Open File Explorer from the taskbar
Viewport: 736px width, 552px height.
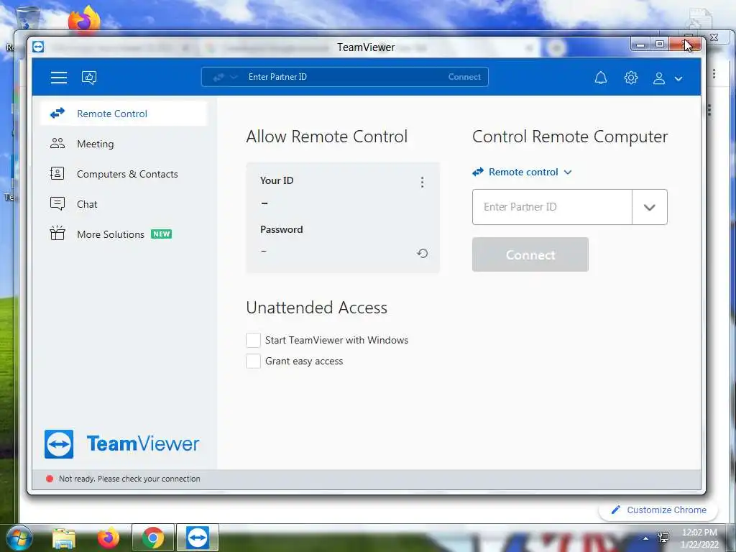64,538
